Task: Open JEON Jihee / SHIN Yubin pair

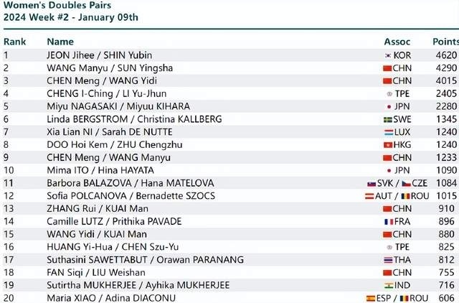Action: click(100, 55)
